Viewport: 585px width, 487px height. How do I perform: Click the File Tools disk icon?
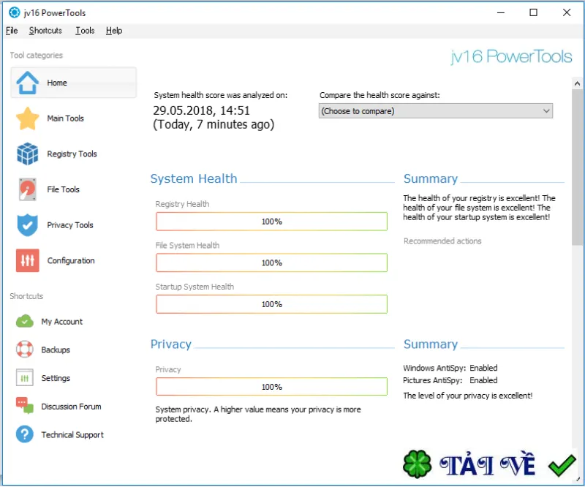[x=27, y=189]
